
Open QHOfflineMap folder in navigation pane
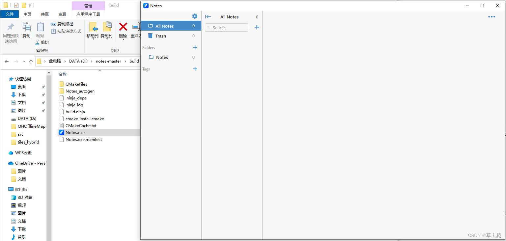click(28, 126)
